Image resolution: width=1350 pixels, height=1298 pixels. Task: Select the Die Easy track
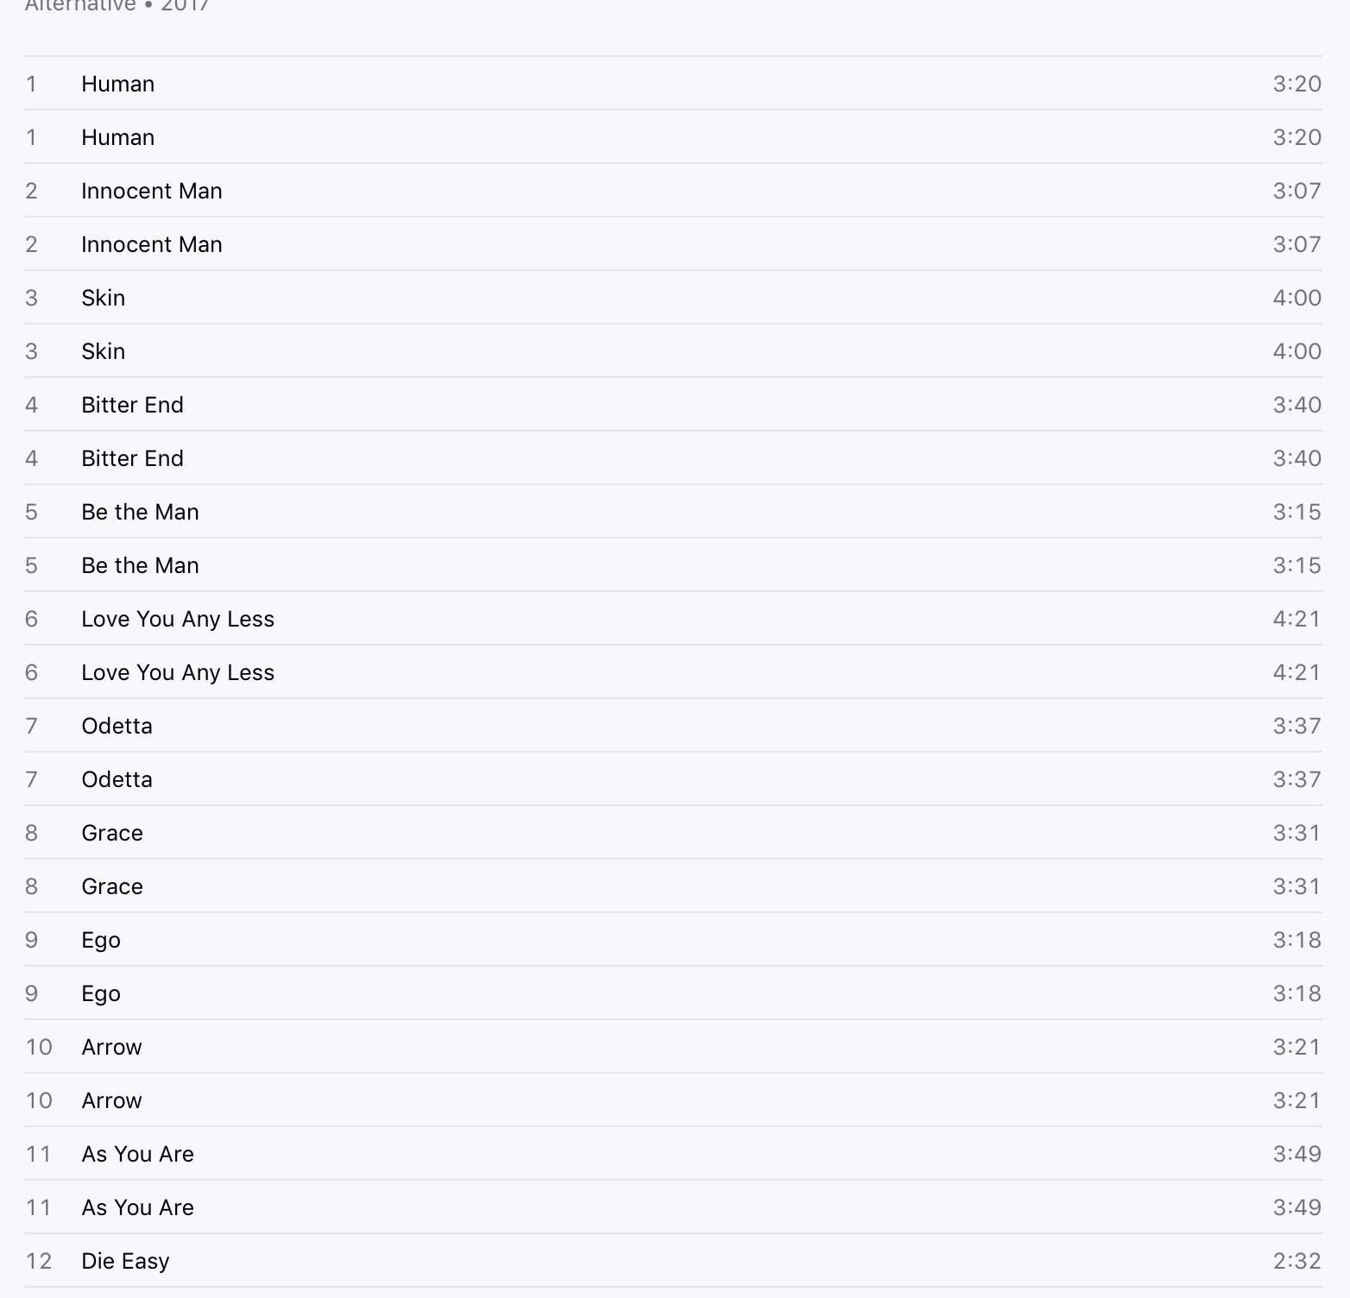coord(673,1260)
